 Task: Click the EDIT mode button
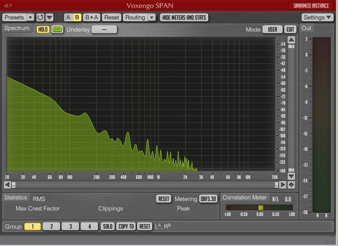[x=291, y=30]
